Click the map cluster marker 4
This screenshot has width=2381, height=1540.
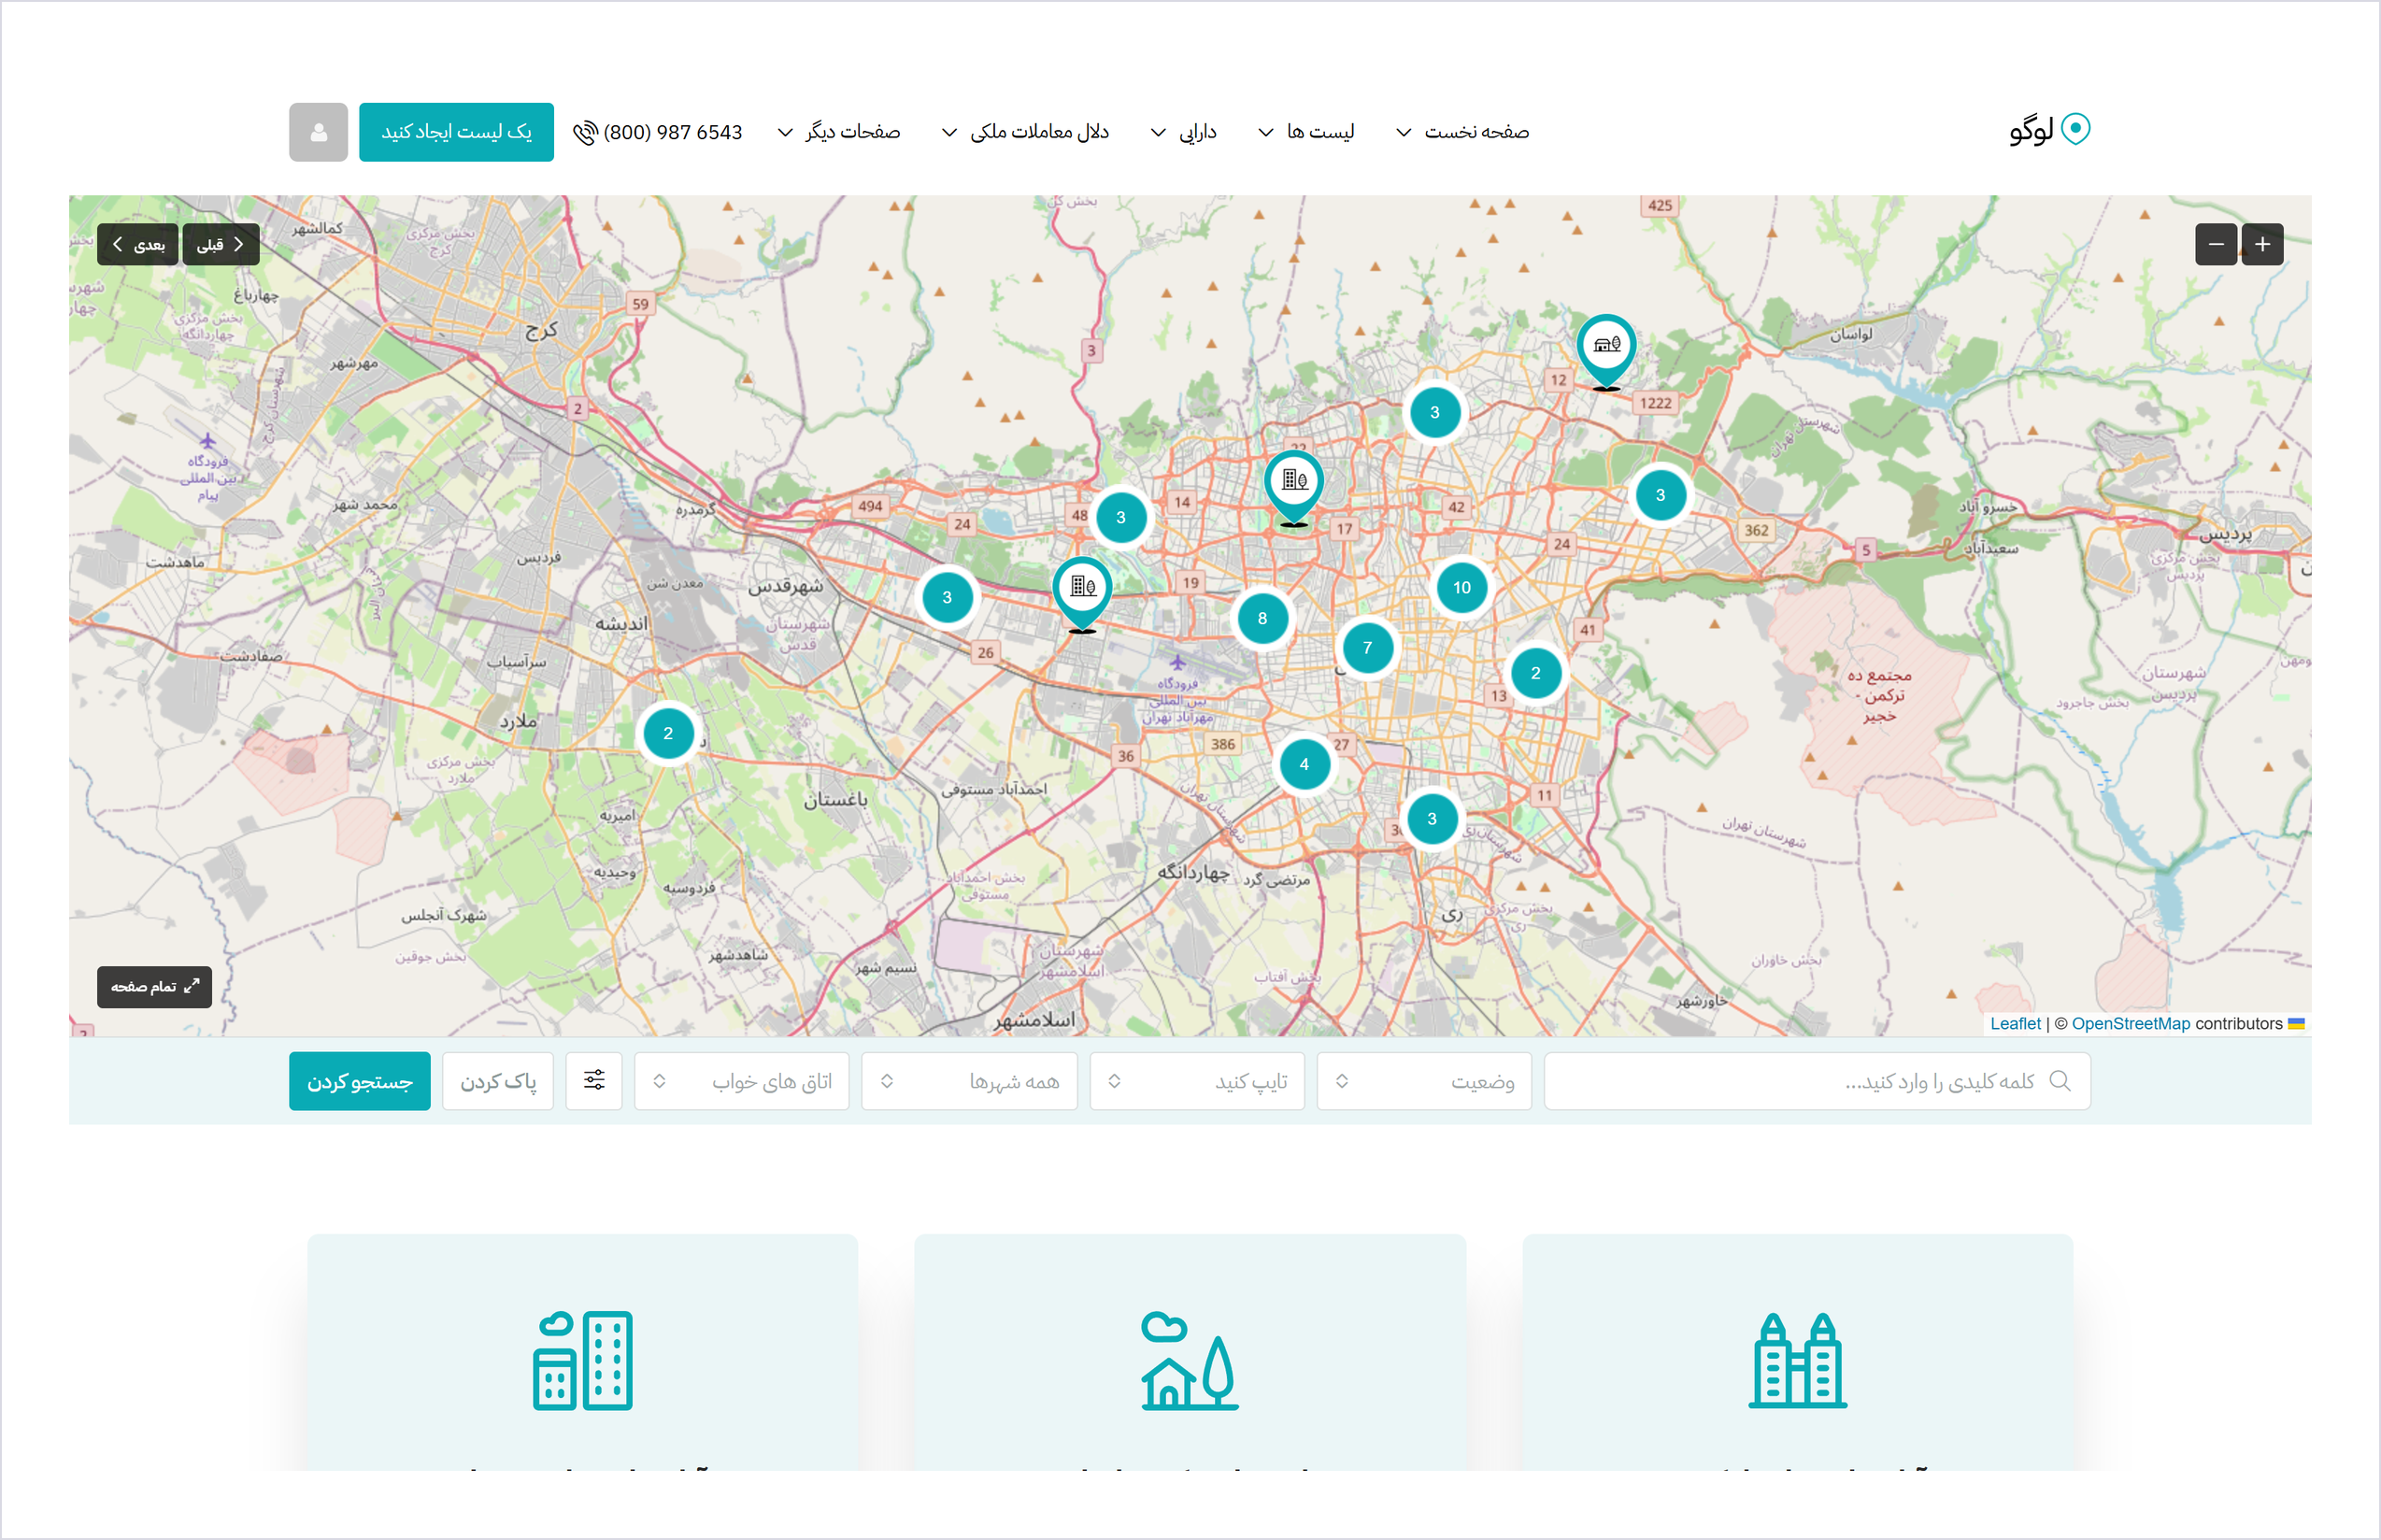(1304, 765)
